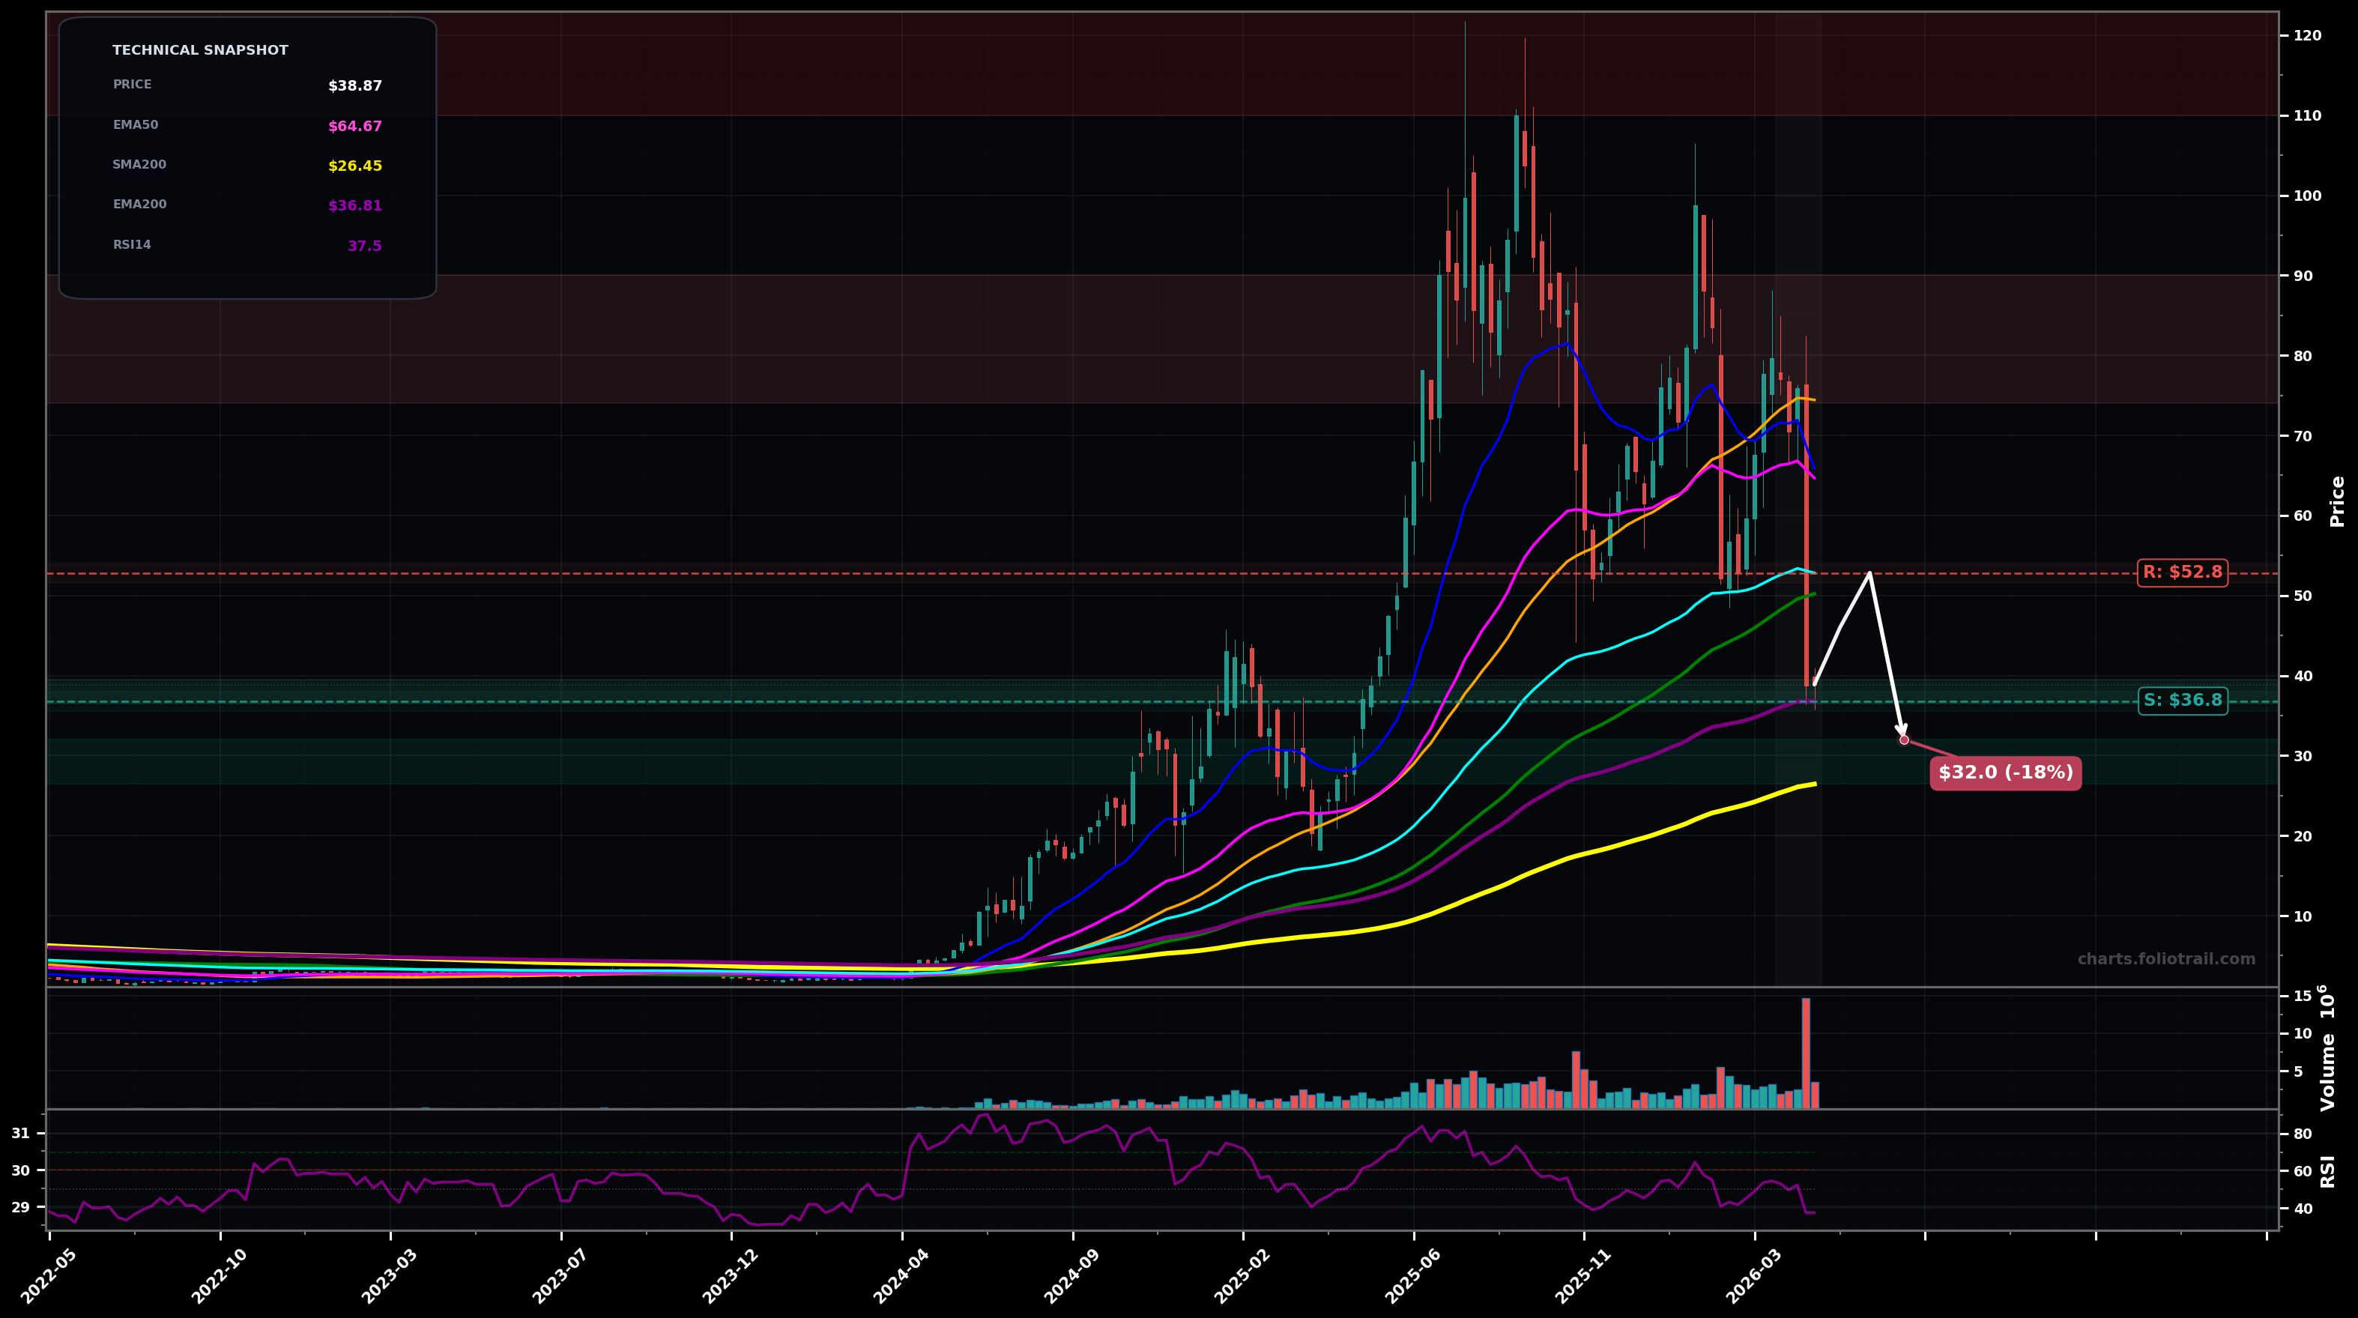Click the 20 price axis tick
The width and height of the screenshot is (2358, 1318).
[2302, 836]
